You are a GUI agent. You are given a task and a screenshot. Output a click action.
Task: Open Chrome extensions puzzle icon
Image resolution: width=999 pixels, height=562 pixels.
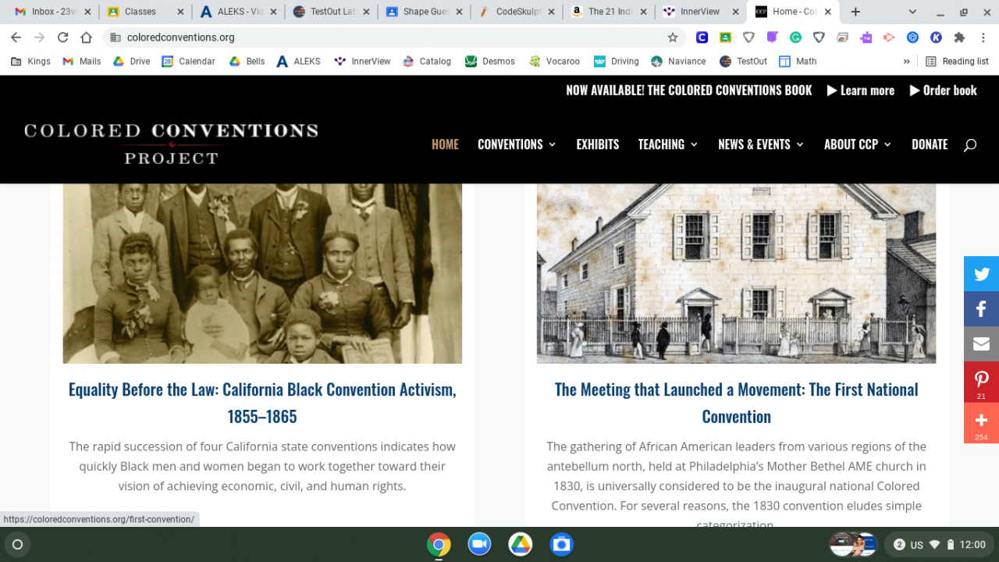(959, 37)
